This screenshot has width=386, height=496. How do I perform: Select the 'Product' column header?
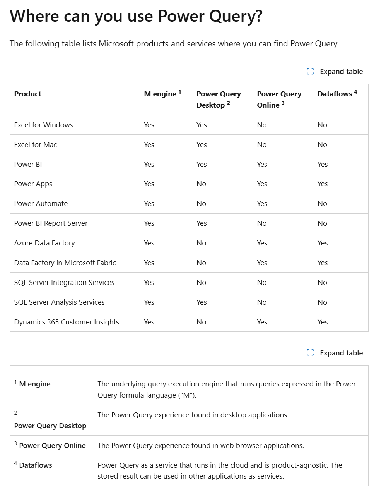tap(28, 94)
